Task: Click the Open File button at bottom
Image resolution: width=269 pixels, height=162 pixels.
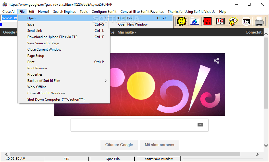Action: [112, 159]
